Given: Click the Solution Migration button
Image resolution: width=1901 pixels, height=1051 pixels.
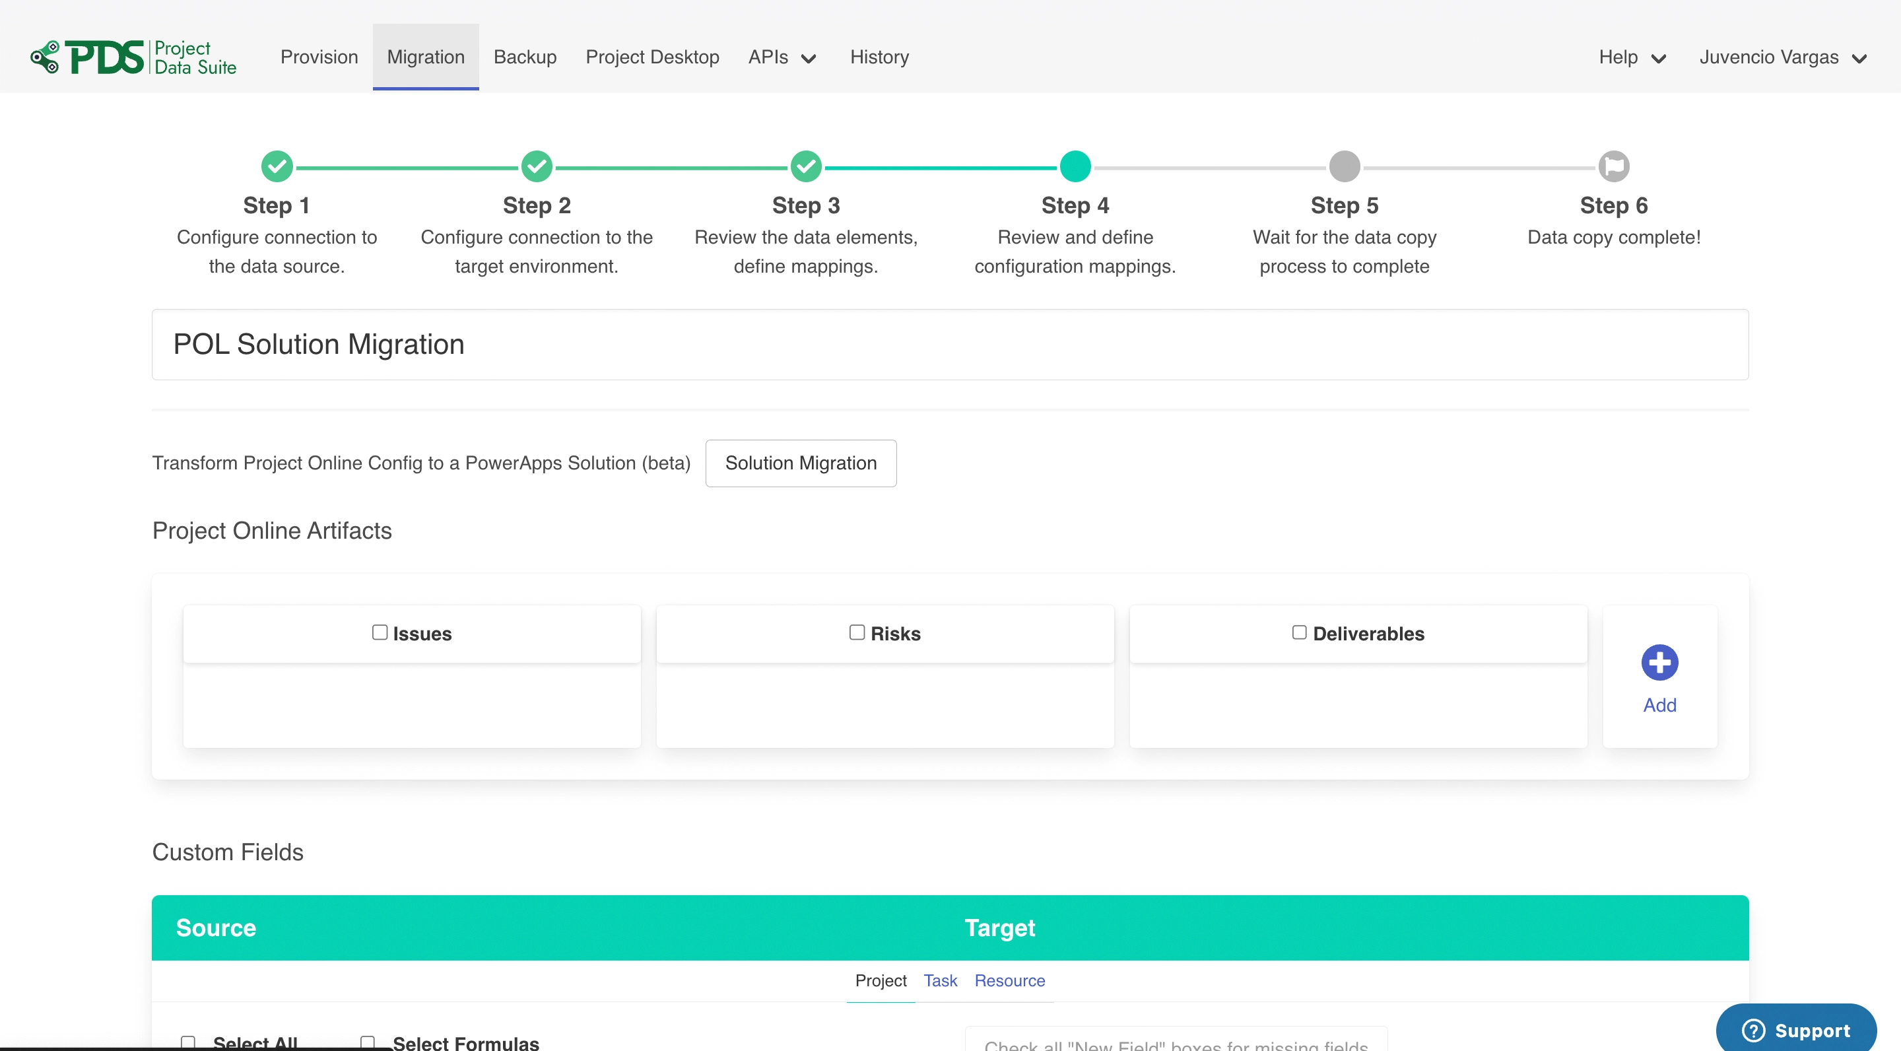Looking at the screenshot, I should [801, 463].
